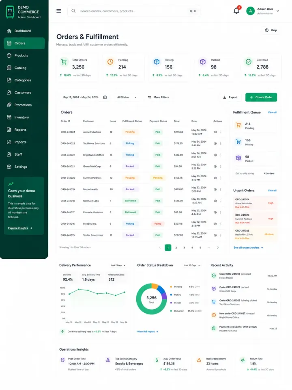Click the Export button
This screenshot has width=292, height=390.
click(x=230, y=97)
